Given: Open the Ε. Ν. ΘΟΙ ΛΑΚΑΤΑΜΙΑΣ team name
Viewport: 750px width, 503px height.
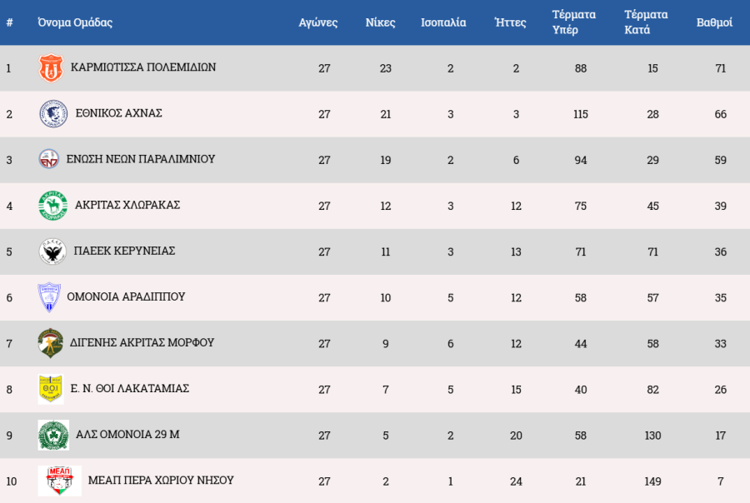Looking at the screenshot, I should (x=130, y=389).
